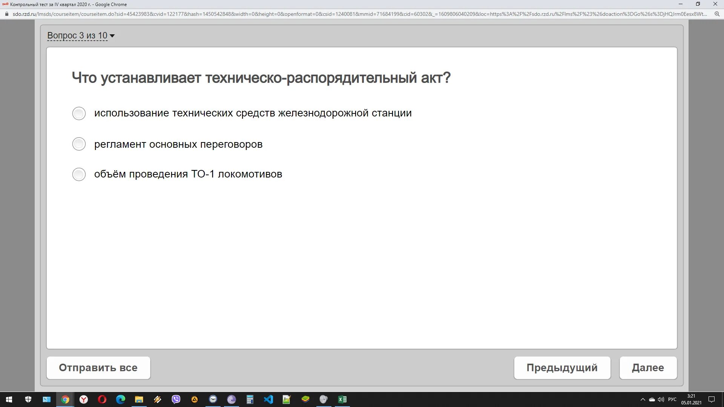
Task: View site security lock info
Action: click(6, 14)
